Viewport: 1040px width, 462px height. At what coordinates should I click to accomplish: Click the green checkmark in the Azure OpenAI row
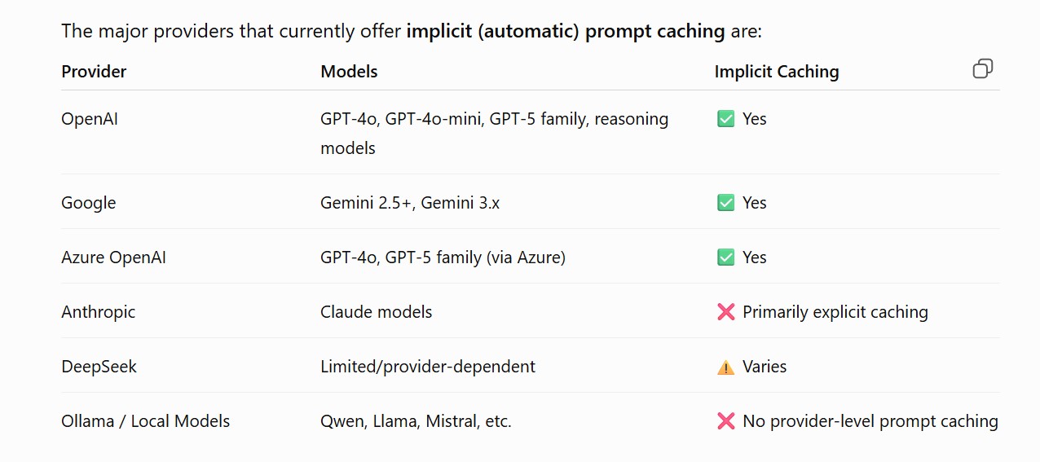click(725, 257)
